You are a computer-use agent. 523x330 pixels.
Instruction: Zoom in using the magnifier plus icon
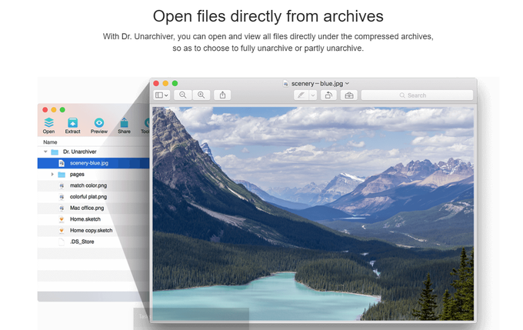click(202, 95)
